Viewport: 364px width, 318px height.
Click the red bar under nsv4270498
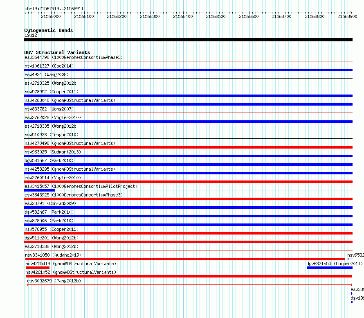pos(188,147)
